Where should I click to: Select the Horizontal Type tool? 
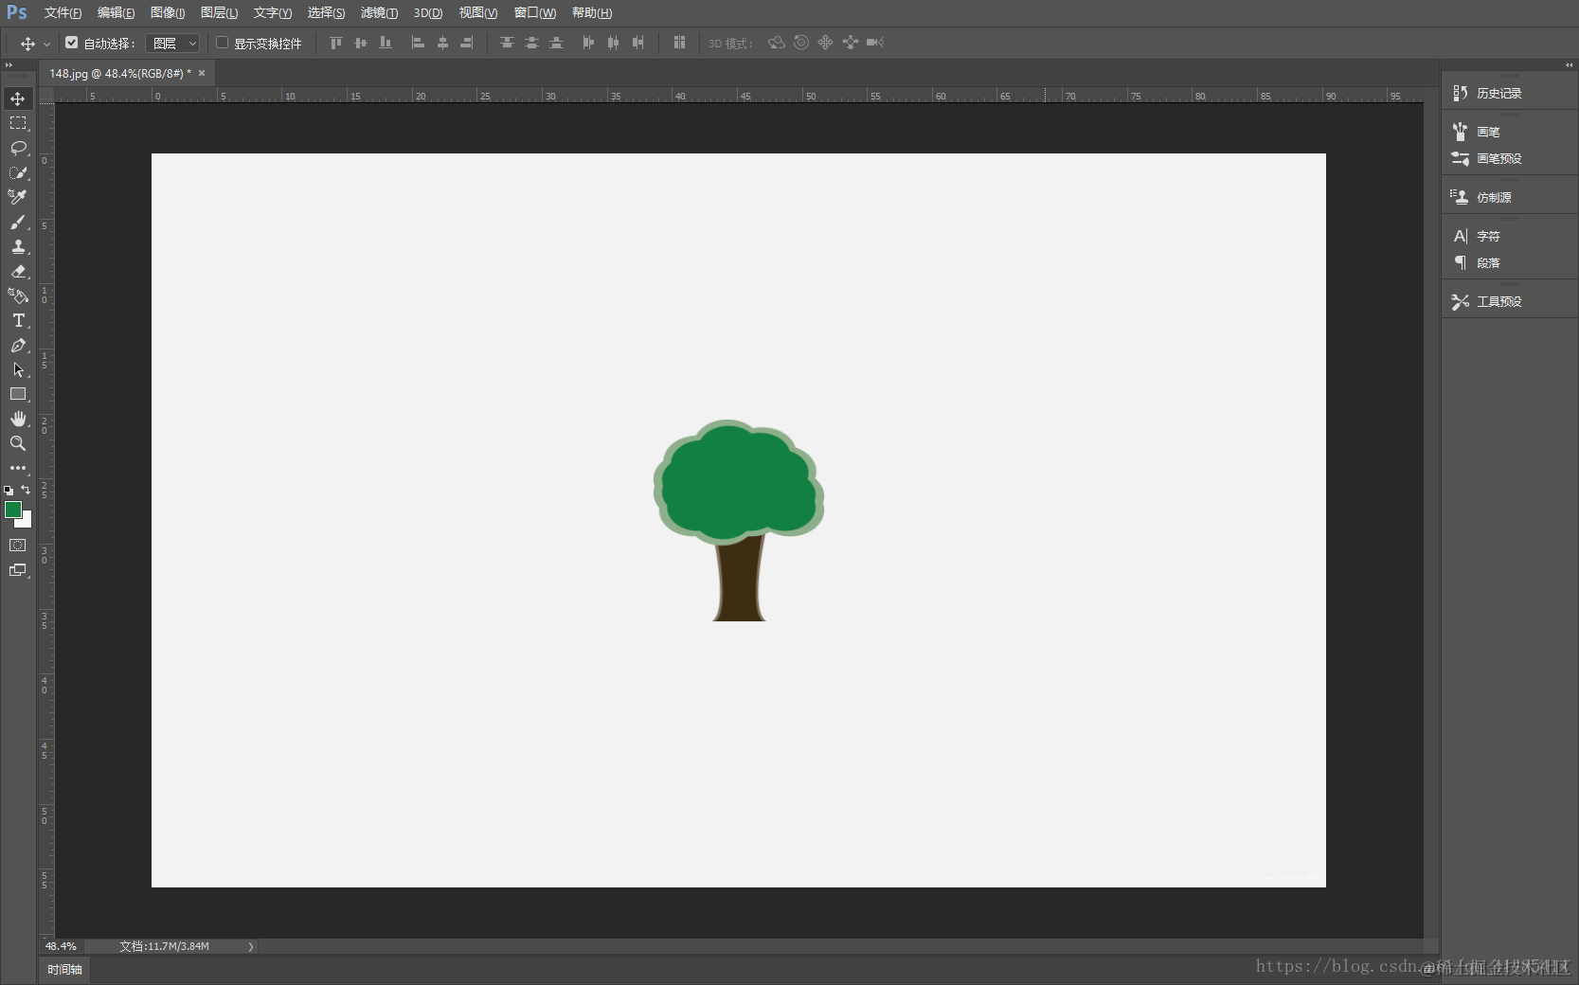18,320
